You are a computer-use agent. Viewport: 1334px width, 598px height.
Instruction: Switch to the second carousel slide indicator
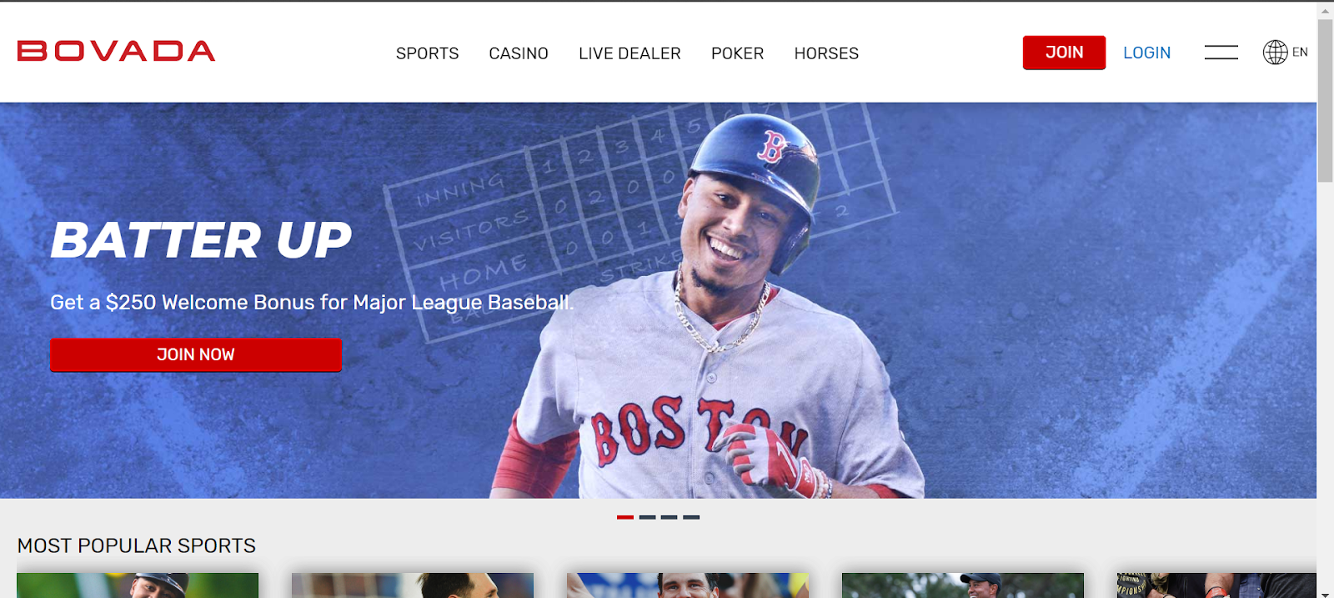pos(647,517)
